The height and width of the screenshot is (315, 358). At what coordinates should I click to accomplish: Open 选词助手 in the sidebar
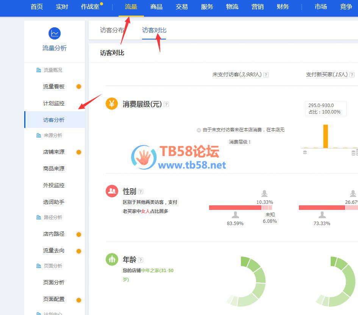[54, 202]
